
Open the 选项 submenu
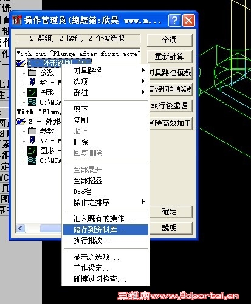coord(106,81)
